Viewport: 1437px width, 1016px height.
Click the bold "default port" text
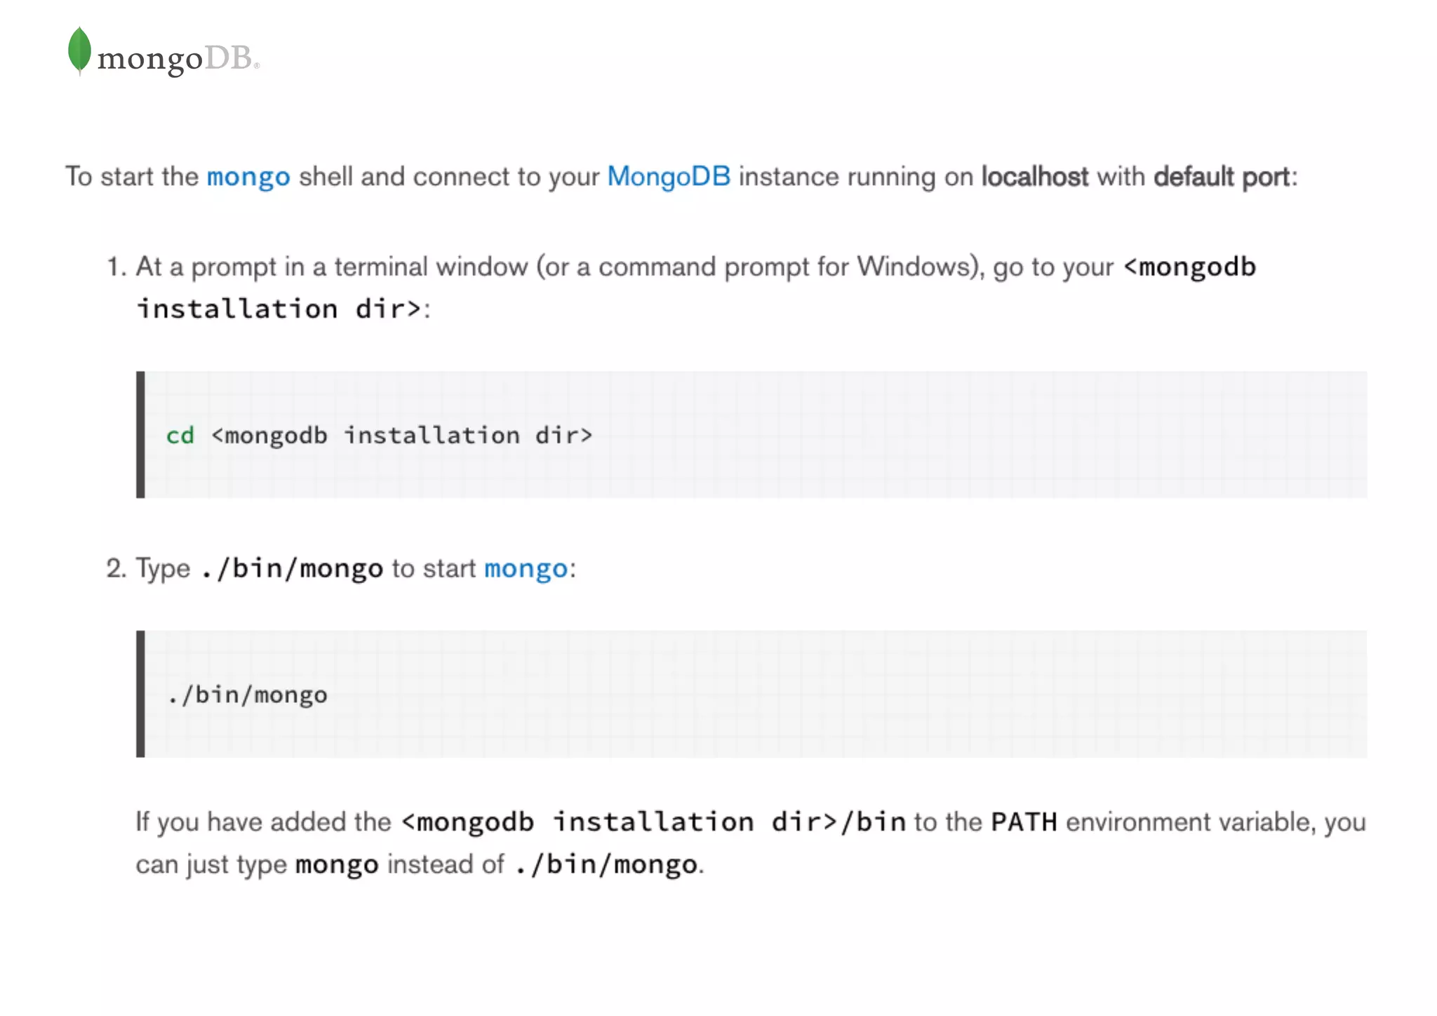click(1222, 177)
